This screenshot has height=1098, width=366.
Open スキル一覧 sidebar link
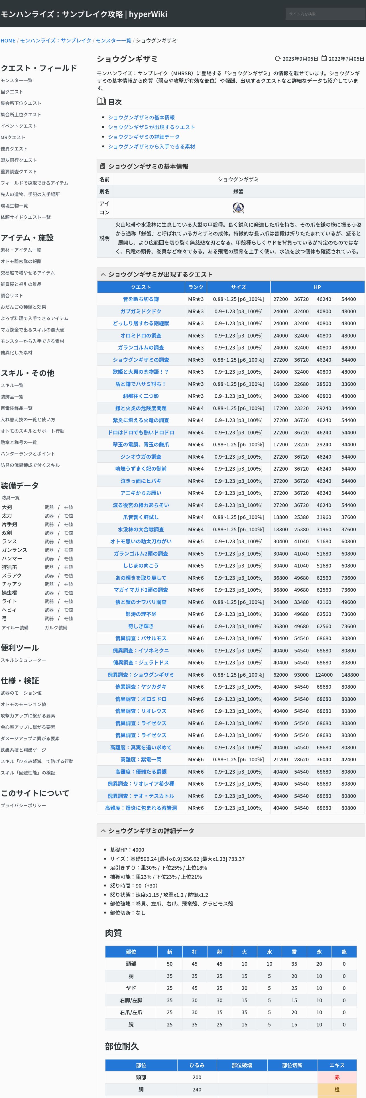(x=12, y=385)
